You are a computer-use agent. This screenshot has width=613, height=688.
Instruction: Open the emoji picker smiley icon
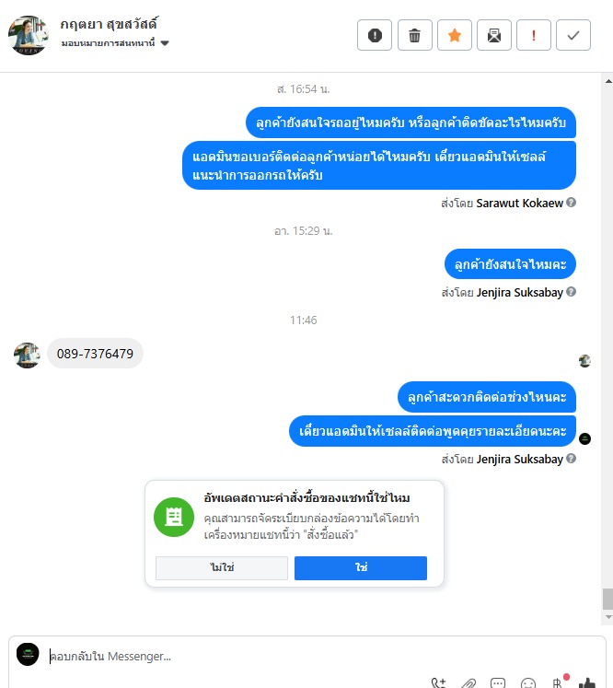click(528, 682)
